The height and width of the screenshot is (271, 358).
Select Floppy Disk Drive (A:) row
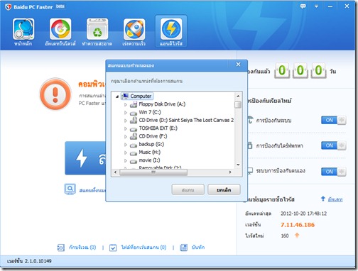click(162, 104)
